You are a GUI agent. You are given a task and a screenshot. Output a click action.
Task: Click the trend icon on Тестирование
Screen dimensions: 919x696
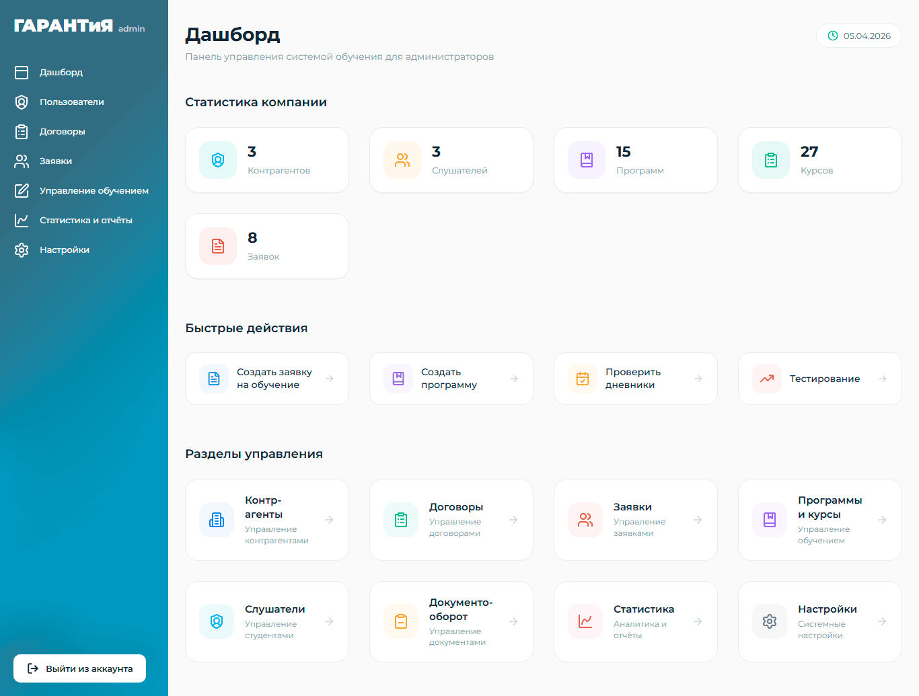[x=767, y=379]
